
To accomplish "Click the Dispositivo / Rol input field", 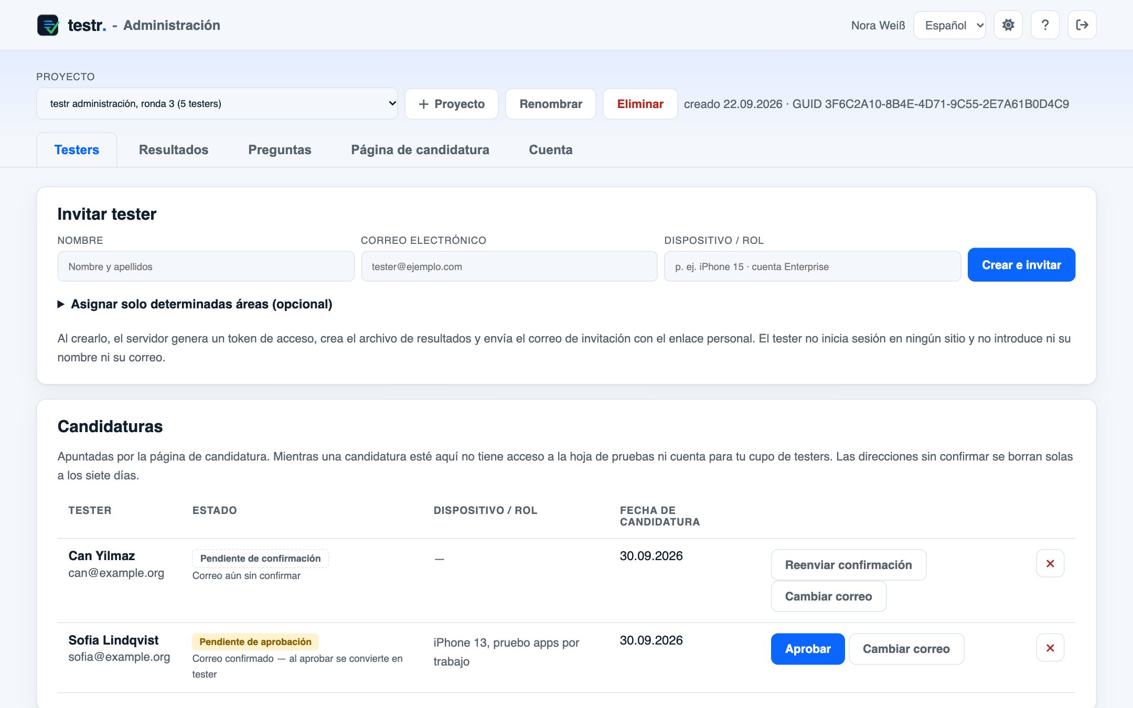I will [813, 266].
